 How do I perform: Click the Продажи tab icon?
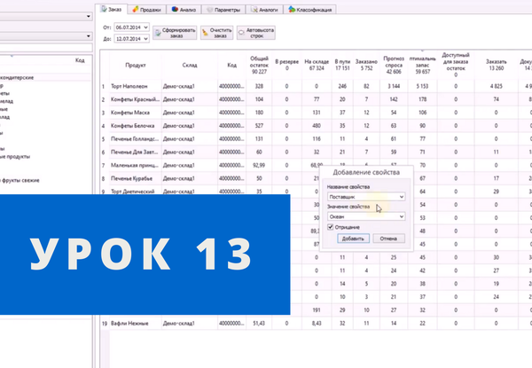(x=136, y=10)
